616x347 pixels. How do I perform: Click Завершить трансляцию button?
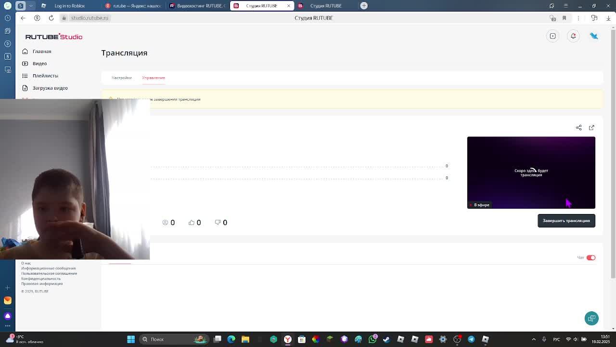pos(566,221)
